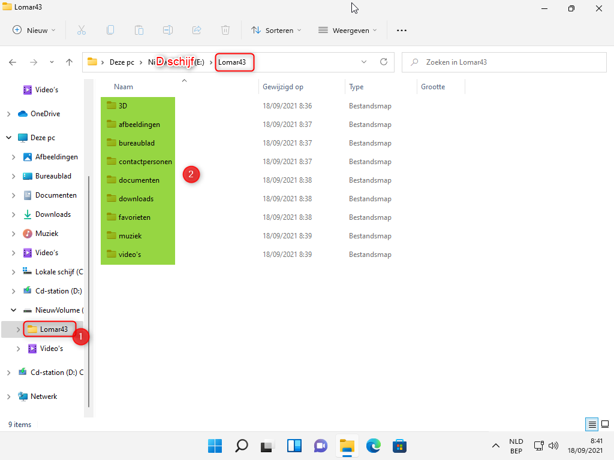The image size is (614, 460).
Task: Go up one folder level
Action: point(70,62)
